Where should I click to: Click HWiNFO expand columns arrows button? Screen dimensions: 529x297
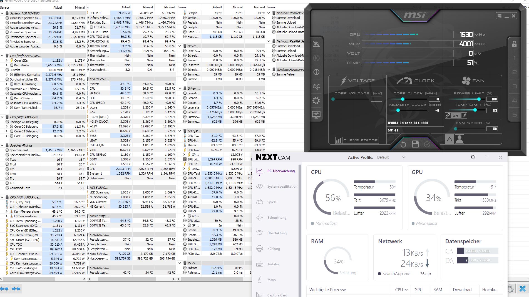[5, 289]
